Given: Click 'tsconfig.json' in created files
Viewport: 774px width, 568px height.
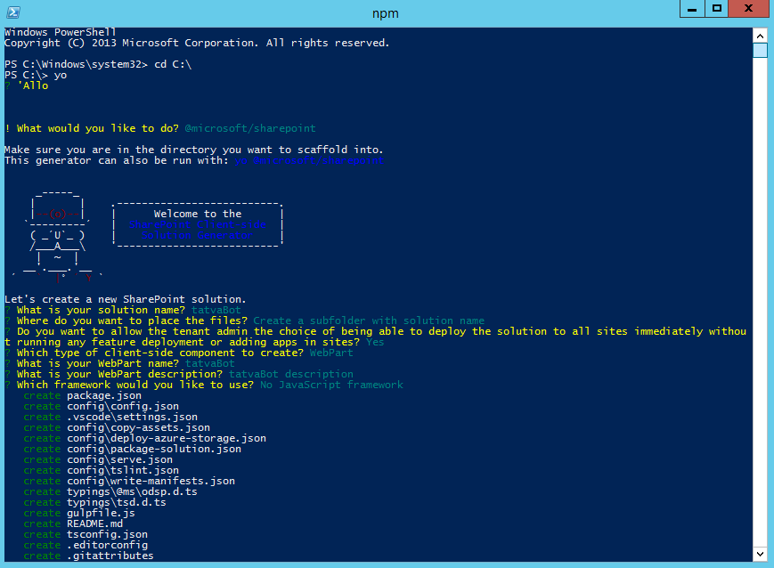Looking at the screenshot, I should [107, 534].
